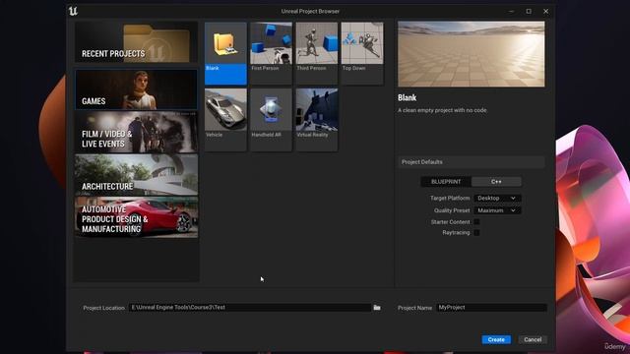Image resolution: width=630 pixels, height=354 pixels.
Task: Click the Project Location path field
Action: pyautogui.click(x=249, y=308)
